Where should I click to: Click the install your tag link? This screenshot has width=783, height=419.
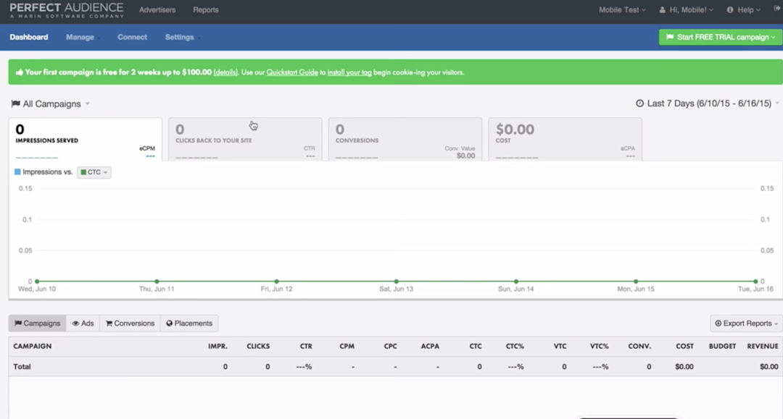click(349, 72)
